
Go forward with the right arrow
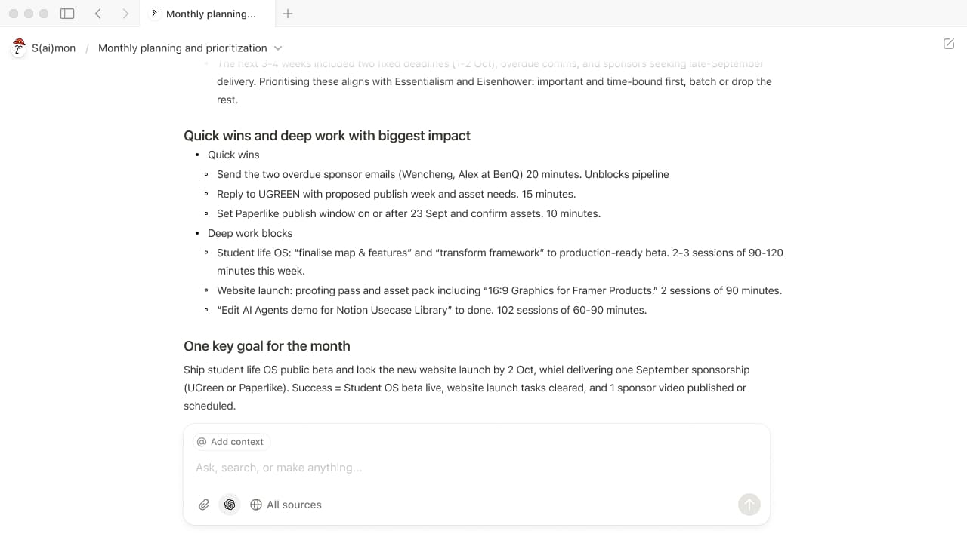pos(125,14)
